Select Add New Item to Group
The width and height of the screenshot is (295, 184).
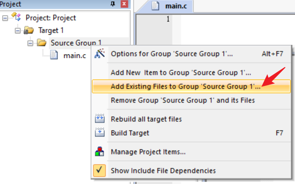(181, 73)
